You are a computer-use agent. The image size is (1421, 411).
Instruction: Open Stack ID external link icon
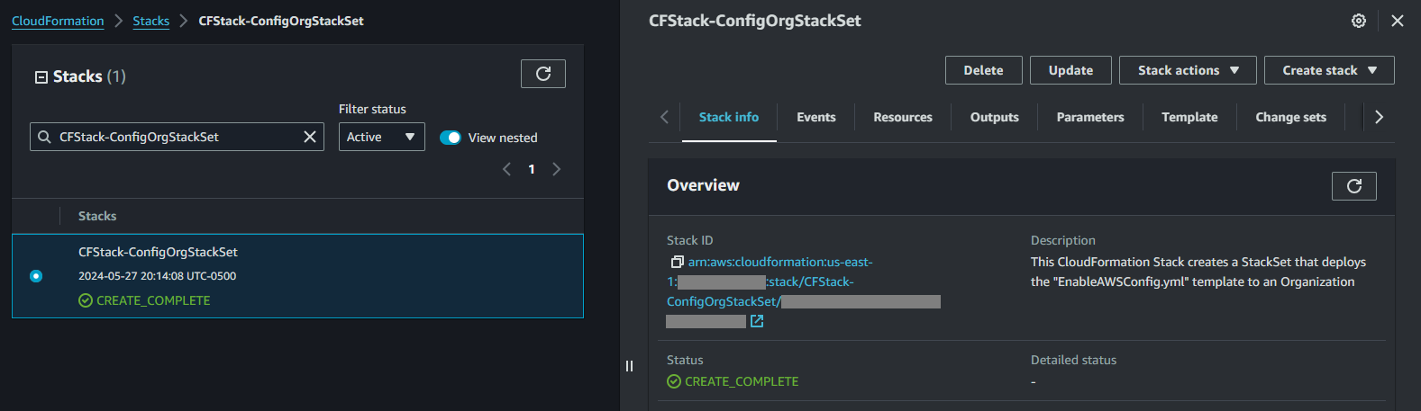point(757,321)
